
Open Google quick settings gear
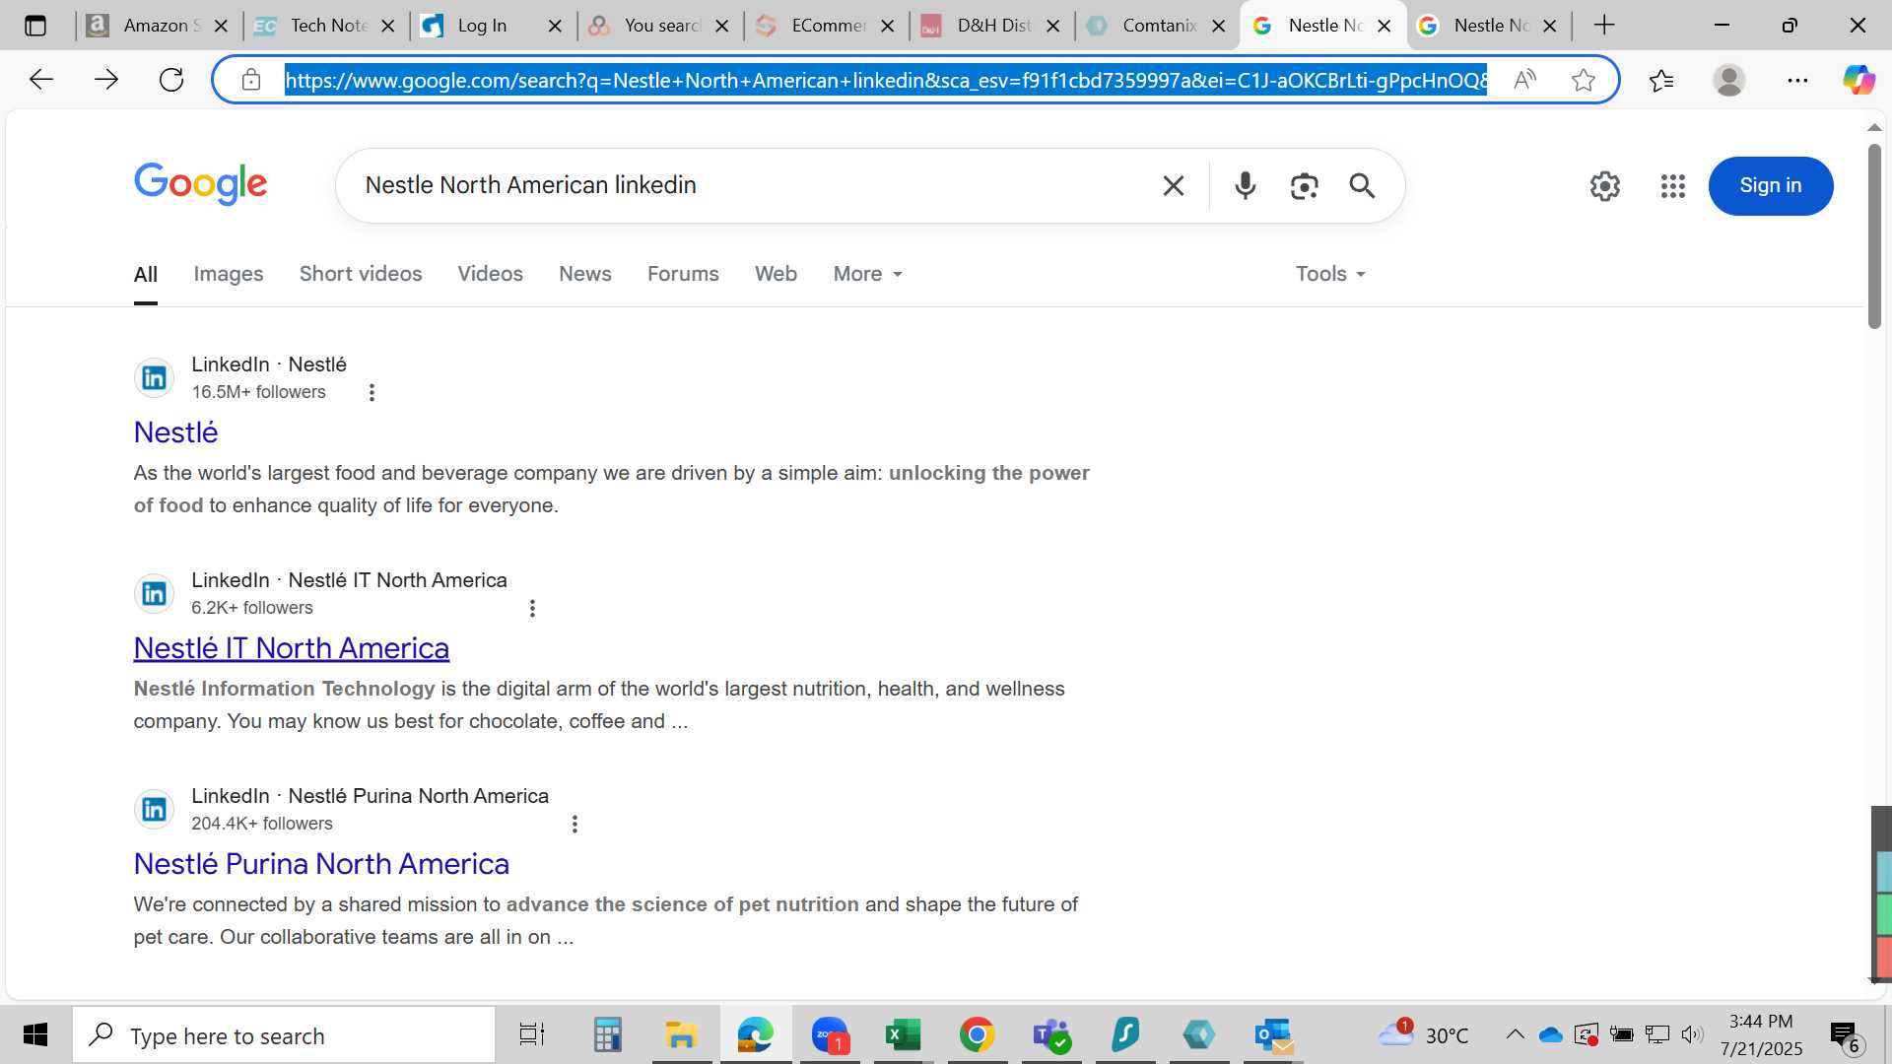click(x=1605, y=185)
